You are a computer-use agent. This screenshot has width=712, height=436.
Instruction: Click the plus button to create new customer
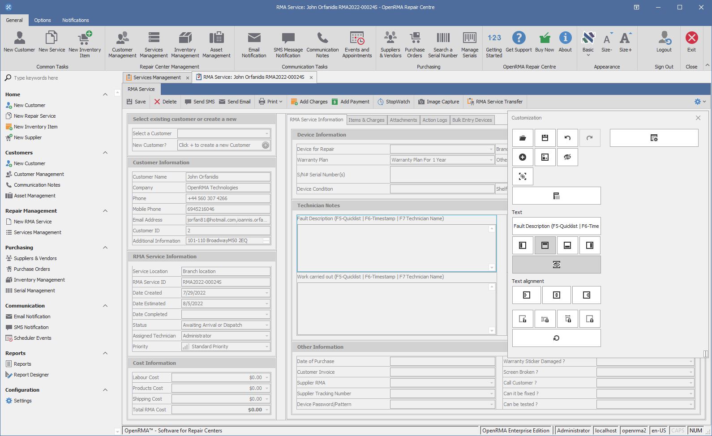[266, 145]
